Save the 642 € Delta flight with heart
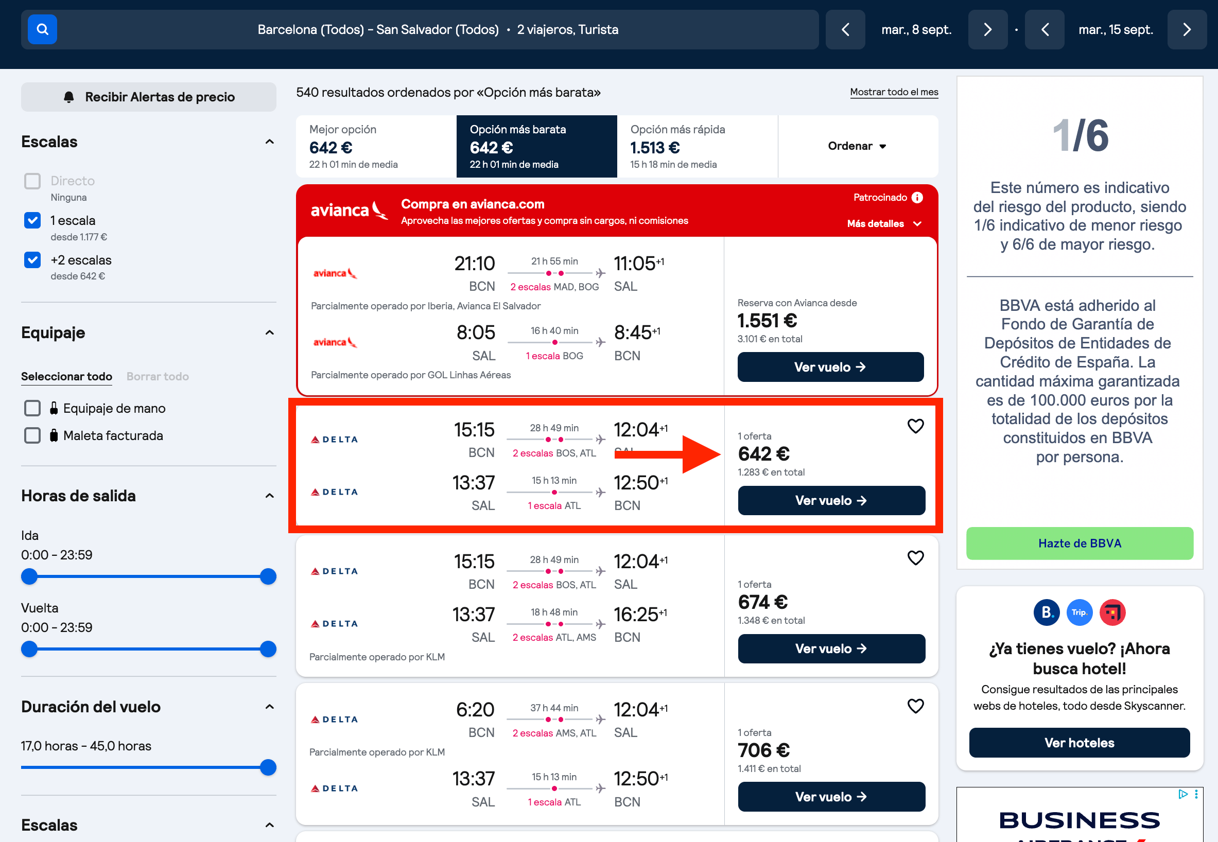 915,426
